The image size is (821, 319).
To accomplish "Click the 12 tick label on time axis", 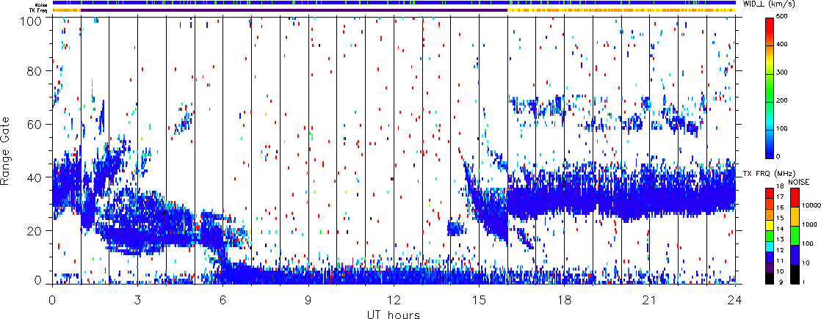I will [394, 299].
